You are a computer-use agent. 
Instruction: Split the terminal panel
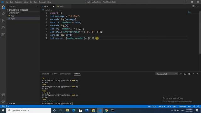pyautogui.click(x=185, y=74)
